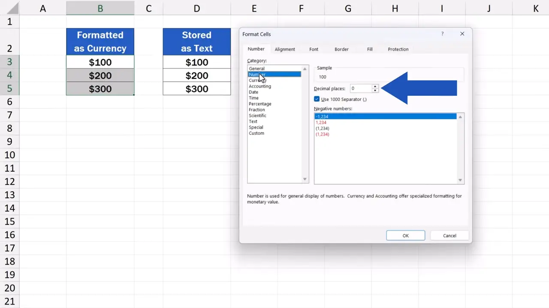This screenshot has height=308, width=549.
Task: Click the Cancel button
Action: pos(449,235)
